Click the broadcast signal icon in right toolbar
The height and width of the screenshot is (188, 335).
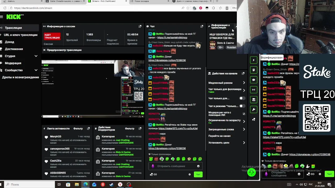tap(253, 90)
